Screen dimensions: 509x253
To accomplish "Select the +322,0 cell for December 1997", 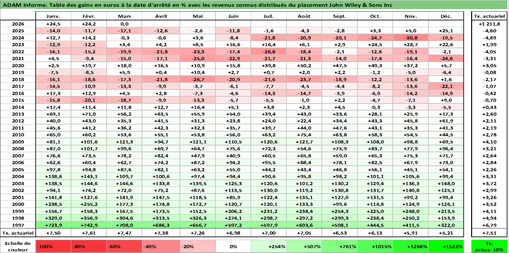I will pyautogui.click(x=446, y=225).
